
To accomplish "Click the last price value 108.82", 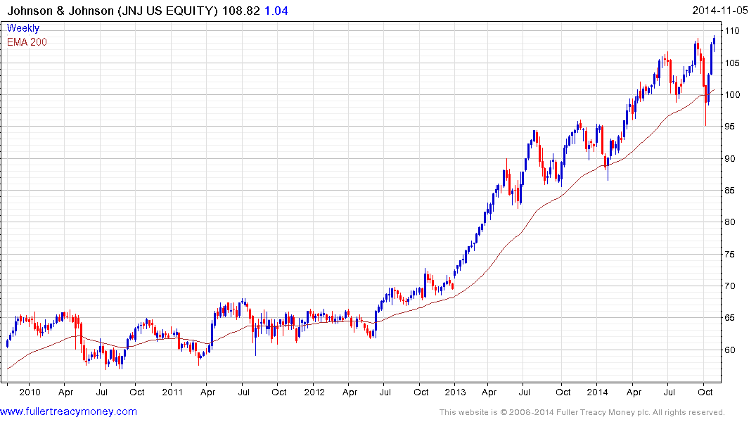I will (x=241, y=11).
